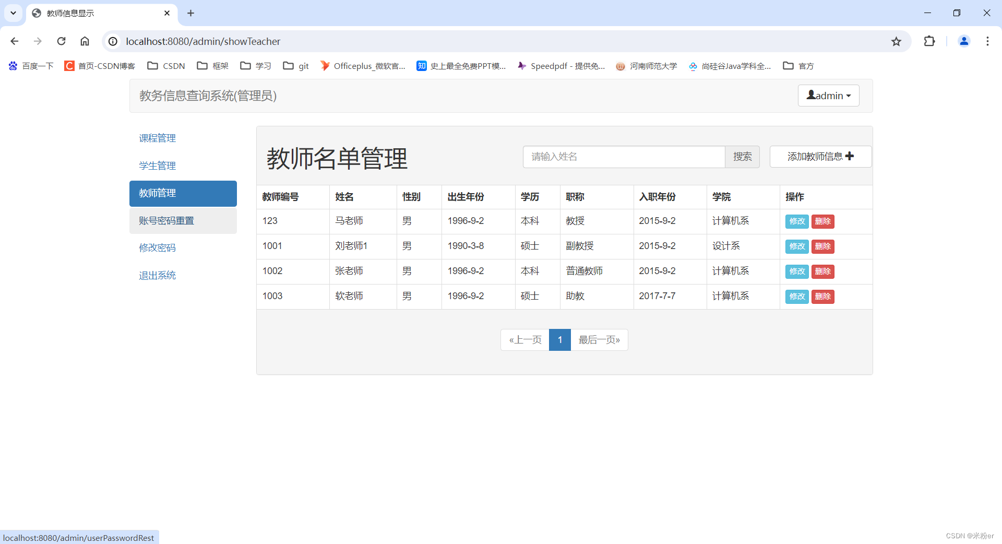Select 教师管理 in sidebar
The image size is (1002, 544).
(183, 193)
